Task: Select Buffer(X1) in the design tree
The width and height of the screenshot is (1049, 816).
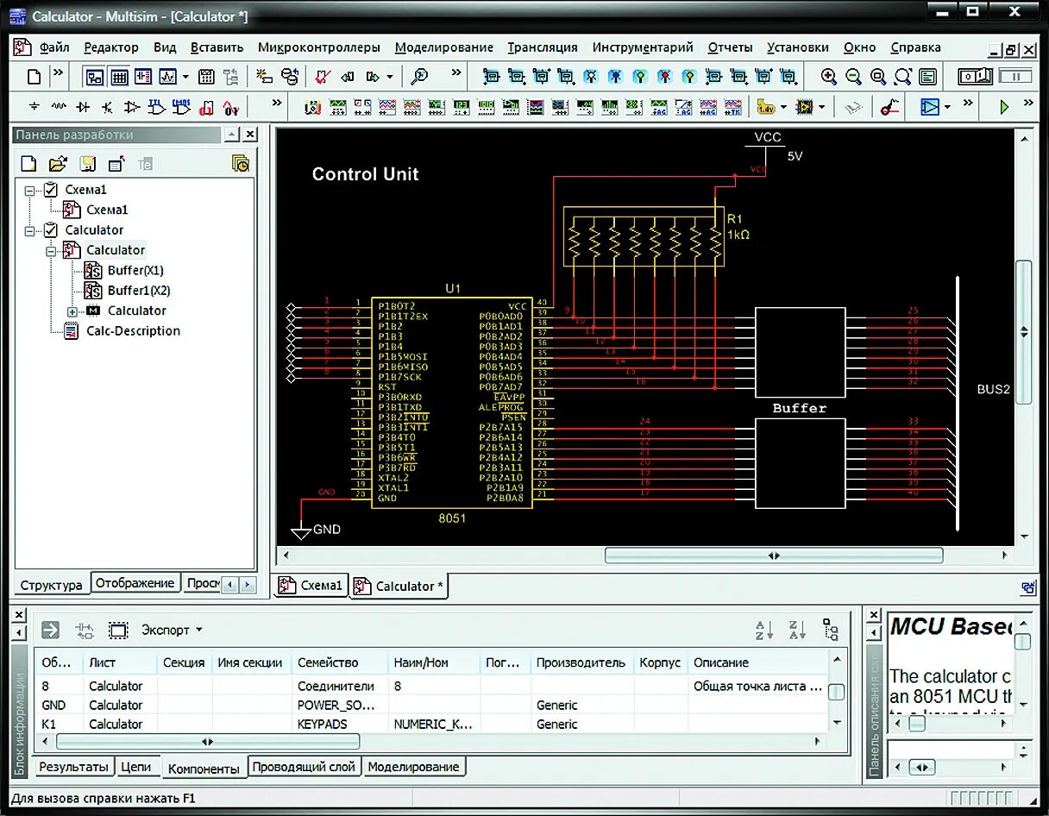Action: tap(135, 270)
